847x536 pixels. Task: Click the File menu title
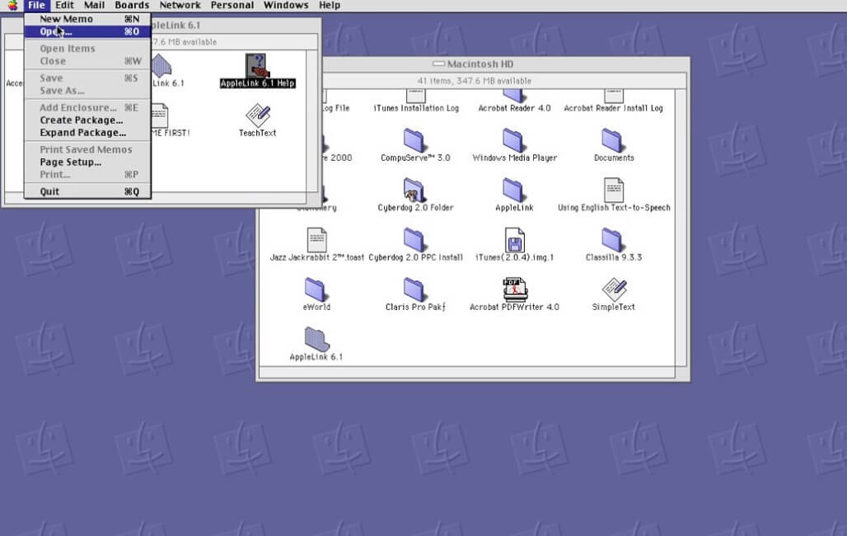(x=36, y=6)
